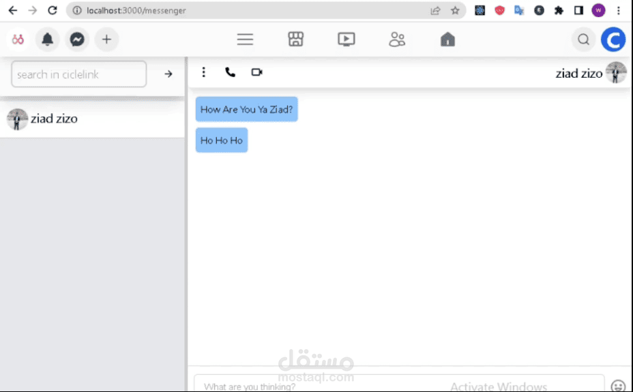Open the emoji picker smiley
The image size is (633, 392).
point(618,386)
